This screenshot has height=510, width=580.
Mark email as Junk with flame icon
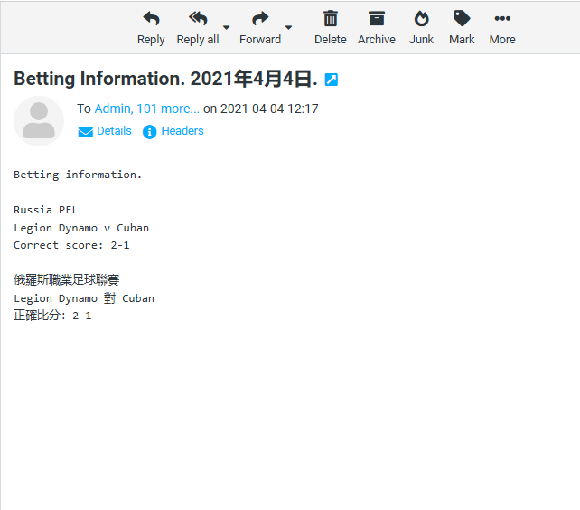click(421, 19)
